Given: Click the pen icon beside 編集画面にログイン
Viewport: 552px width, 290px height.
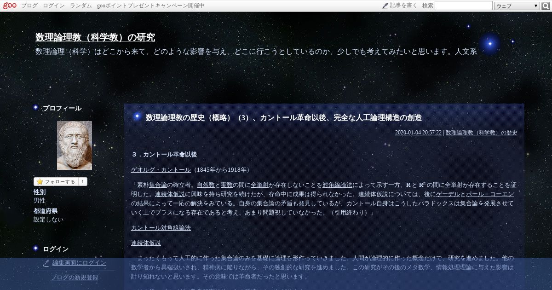Looking at the screenshot, I should click(x=46, y=263).
